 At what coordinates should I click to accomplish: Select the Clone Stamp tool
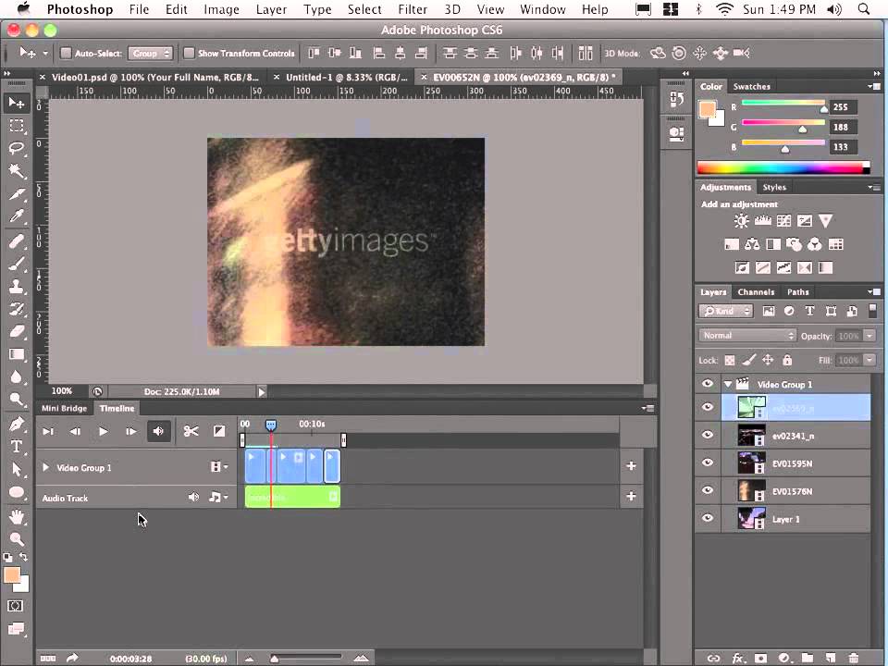click(17, 287)
